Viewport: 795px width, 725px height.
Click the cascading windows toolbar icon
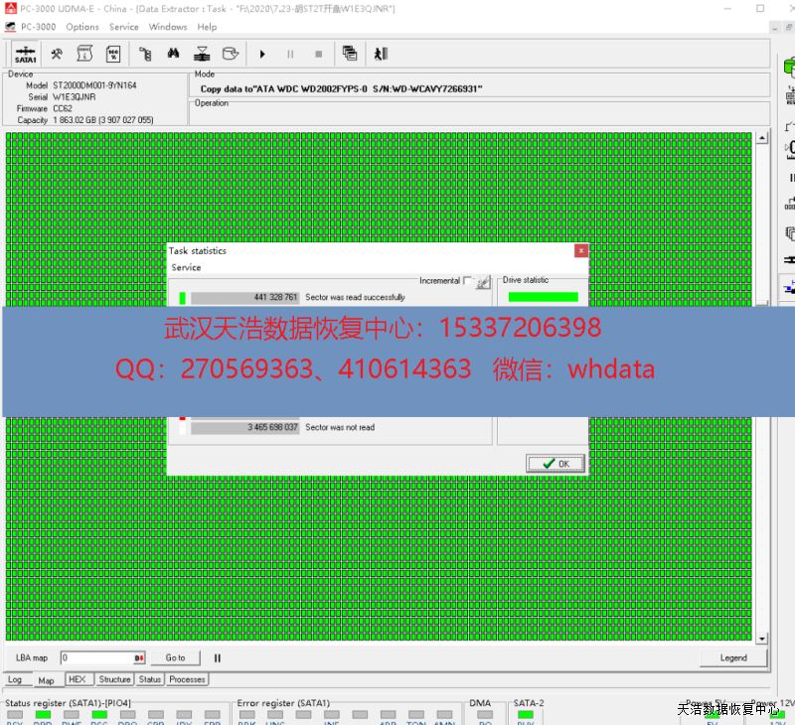[x=350, y=54]
